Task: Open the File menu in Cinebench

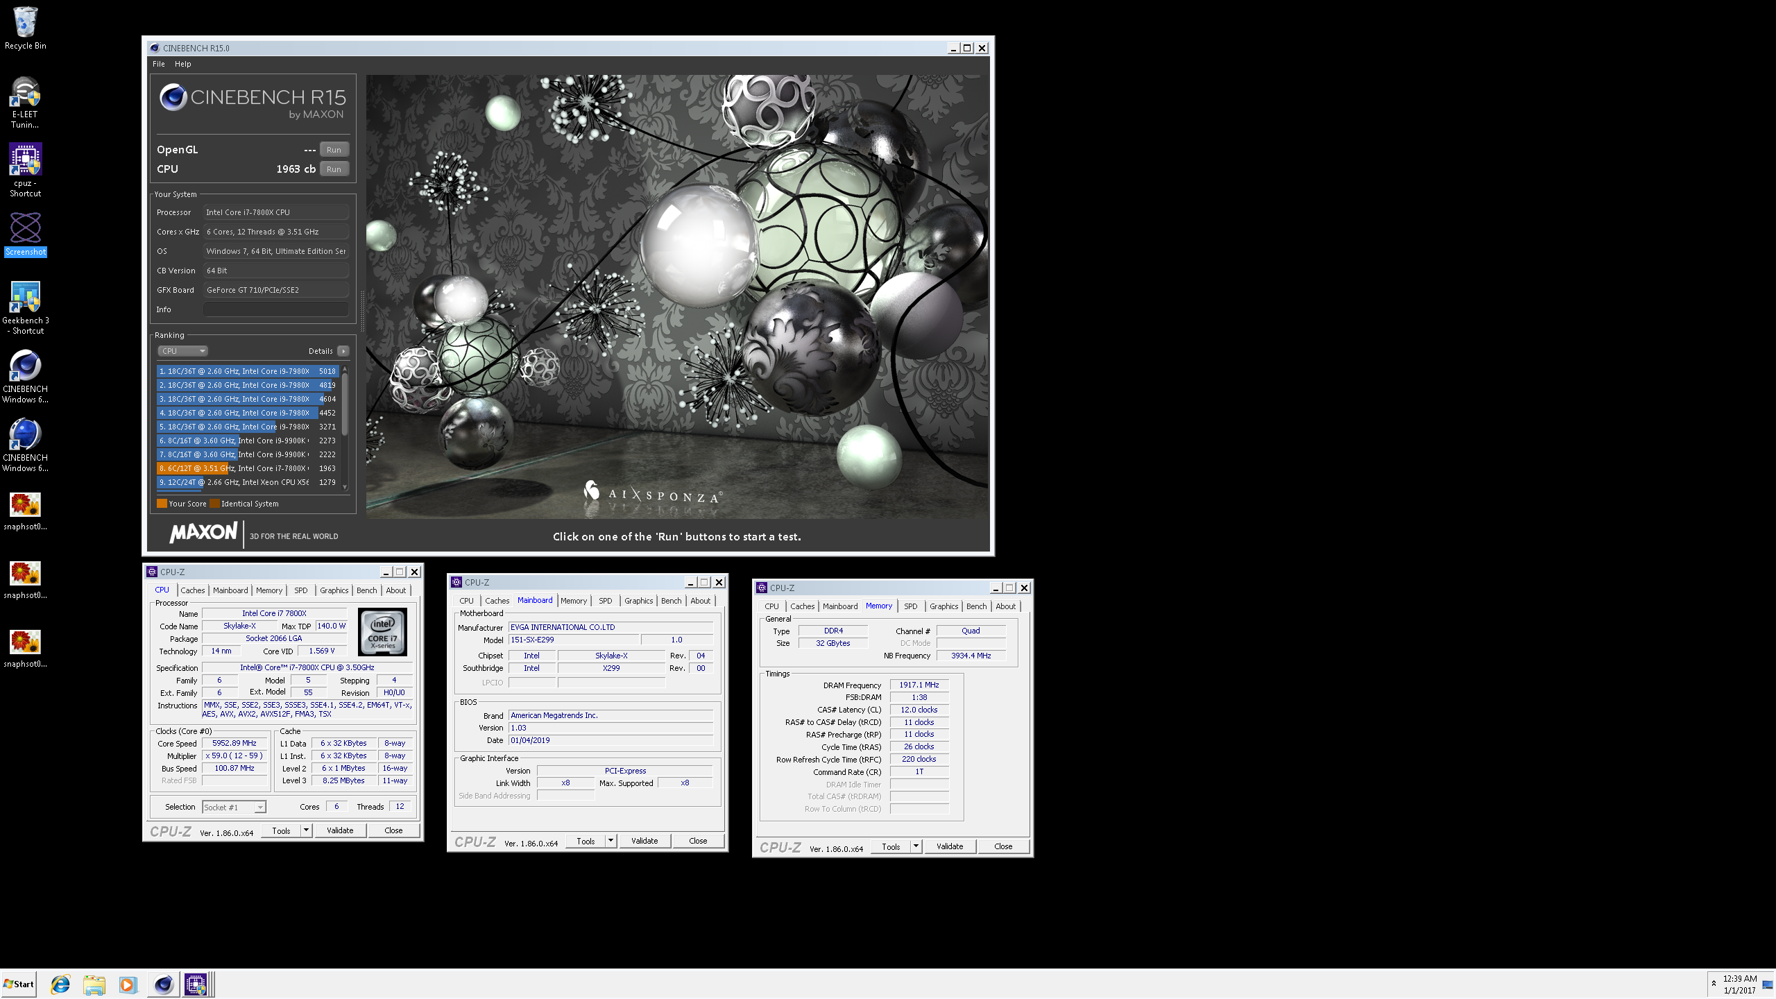Action: (159, 64)
